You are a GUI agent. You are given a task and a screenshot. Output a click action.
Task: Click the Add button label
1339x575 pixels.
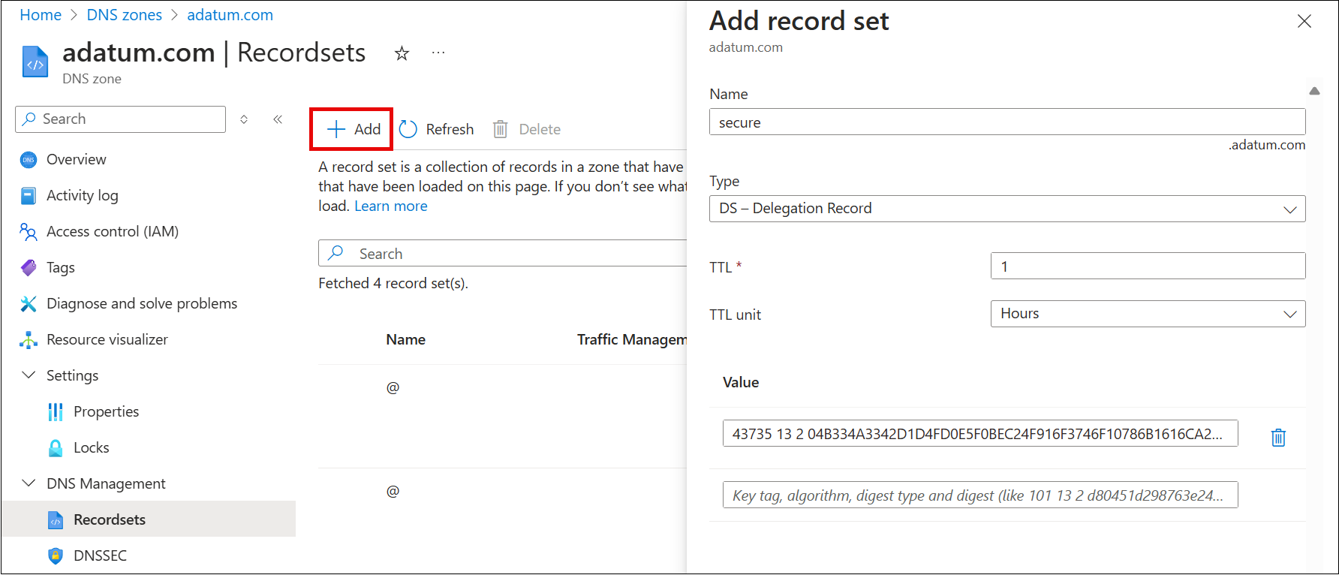[x=368, y=129]
